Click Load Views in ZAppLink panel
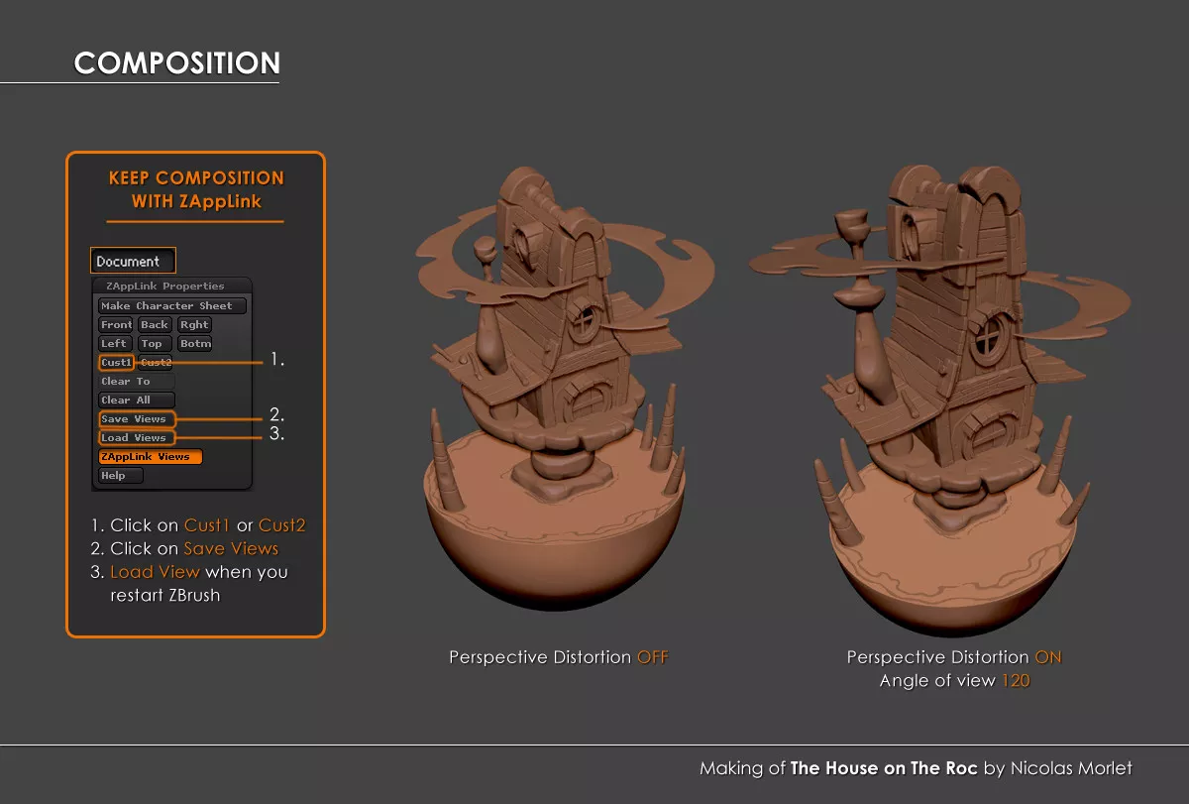The image size is (1189, 804). coord(136,438)
